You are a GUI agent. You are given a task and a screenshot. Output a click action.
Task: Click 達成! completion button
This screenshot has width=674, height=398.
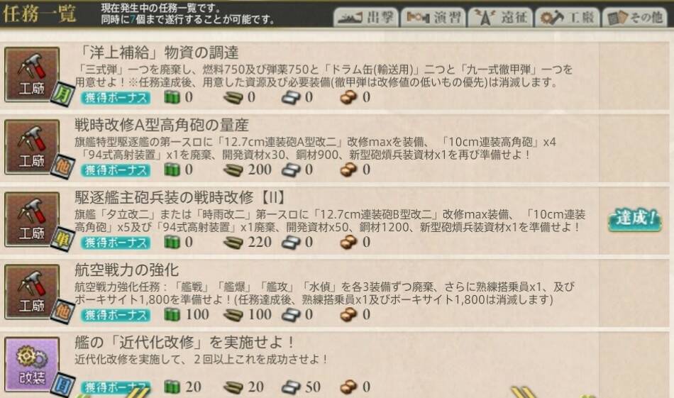(634, 219)
